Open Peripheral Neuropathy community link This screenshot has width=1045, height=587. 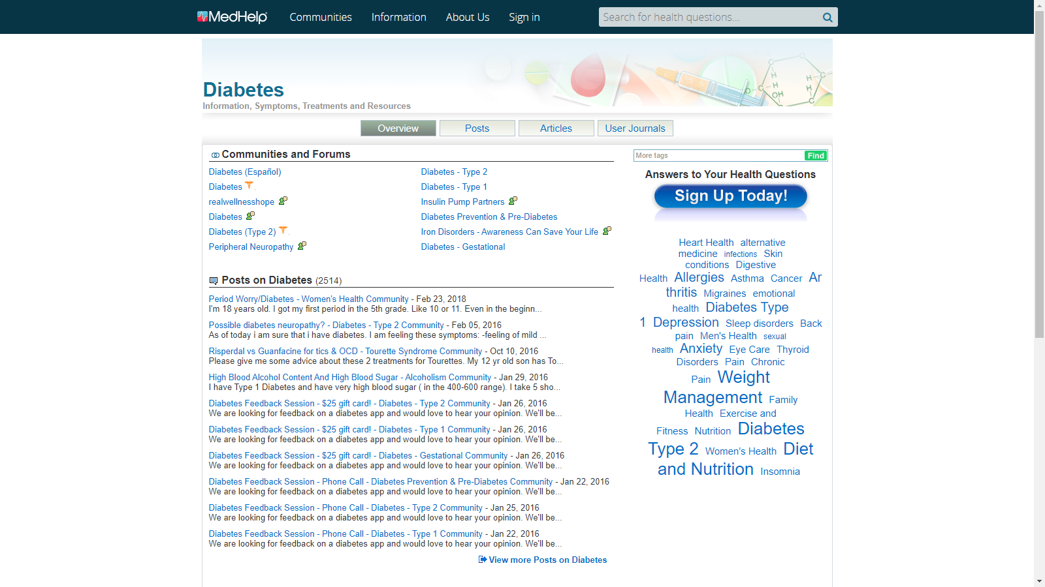251,247
